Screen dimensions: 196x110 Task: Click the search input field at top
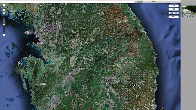tap(67, 2)
